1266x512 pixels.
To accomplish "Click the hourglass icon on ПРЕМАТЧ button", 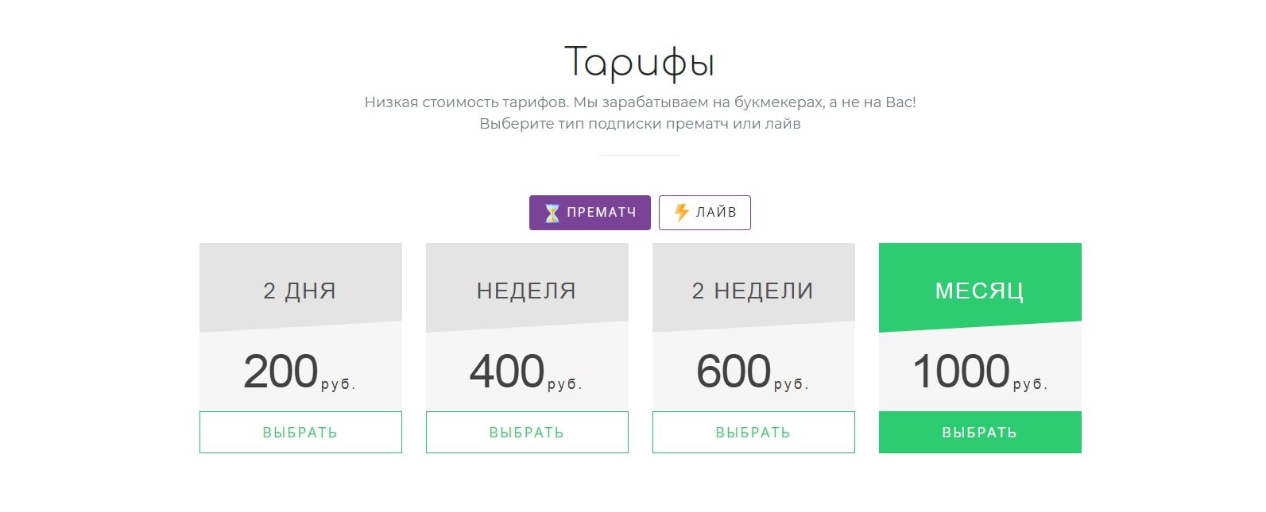I will click(552, 212).
